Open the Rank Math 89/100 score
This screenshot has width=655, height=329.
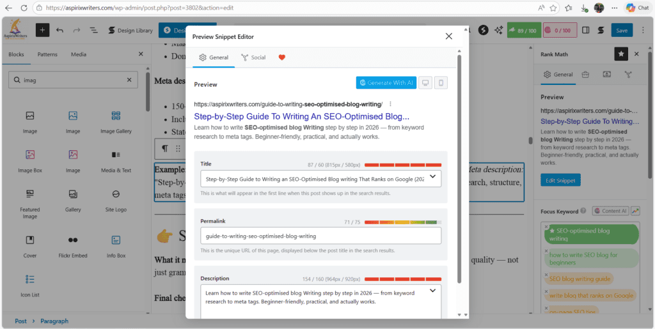pos(524,31)
